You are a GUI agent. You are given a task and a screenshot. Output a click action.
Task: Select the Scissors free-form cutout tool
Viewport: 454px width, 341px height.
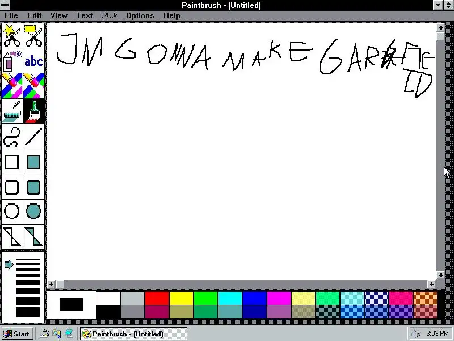pos(12,36)
